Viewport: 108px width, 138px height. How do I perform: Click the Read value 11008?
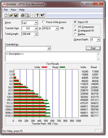pyautogui.click(x=95, y=72)
